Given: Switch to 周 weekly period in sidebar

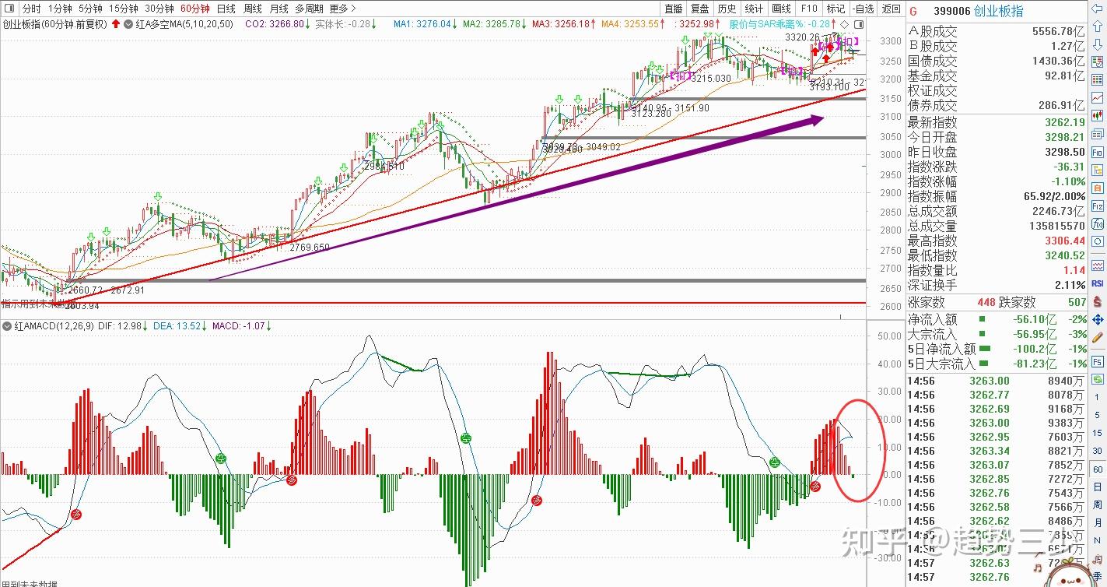Looking at the screenshot, I should pos(1097,504).
